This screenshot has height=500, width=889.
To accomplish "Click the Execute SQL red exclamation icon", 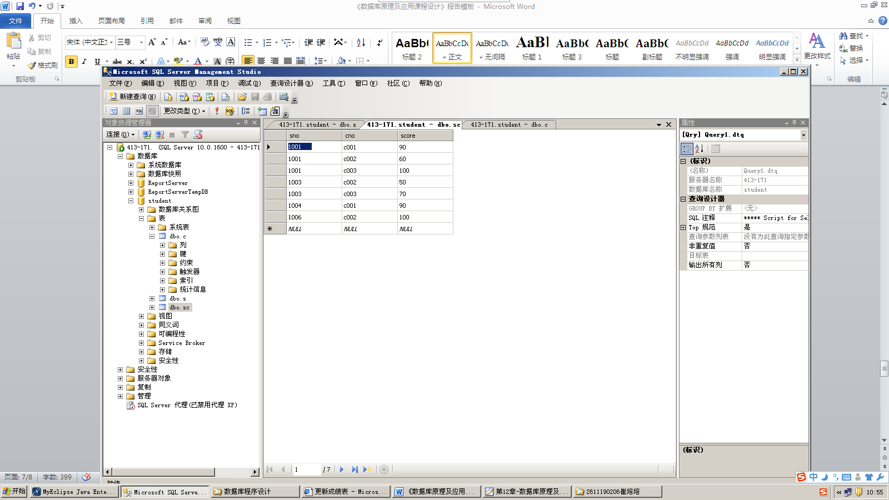I will click(217, 111).
